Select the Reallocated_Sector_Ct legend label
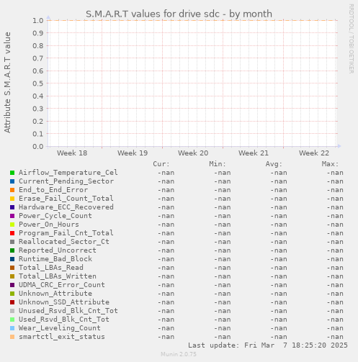This screenshot has width=358, height=362. (x=64, y=242)
